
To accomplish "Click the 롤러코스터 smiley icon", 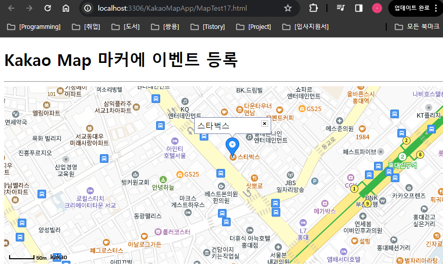I will point(158,232).
